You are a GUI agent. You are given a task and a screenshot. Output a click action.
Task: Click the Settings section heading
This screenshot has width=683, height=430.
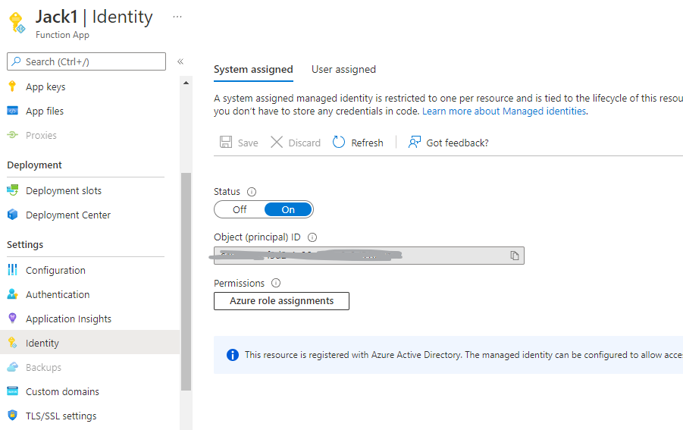[x=25, y=245]
